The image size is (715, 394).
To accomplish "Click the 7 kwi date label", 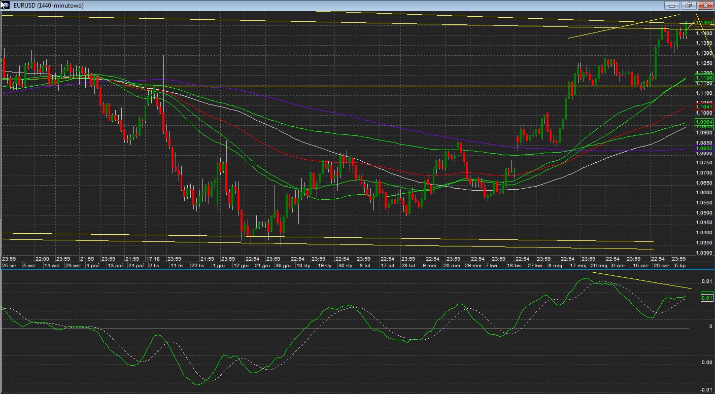I will pos(491,265).
